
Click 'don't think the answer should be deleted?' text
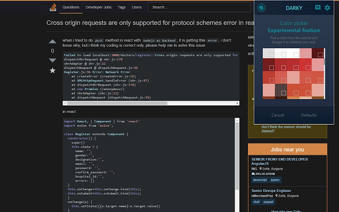[x=286, y=129]
